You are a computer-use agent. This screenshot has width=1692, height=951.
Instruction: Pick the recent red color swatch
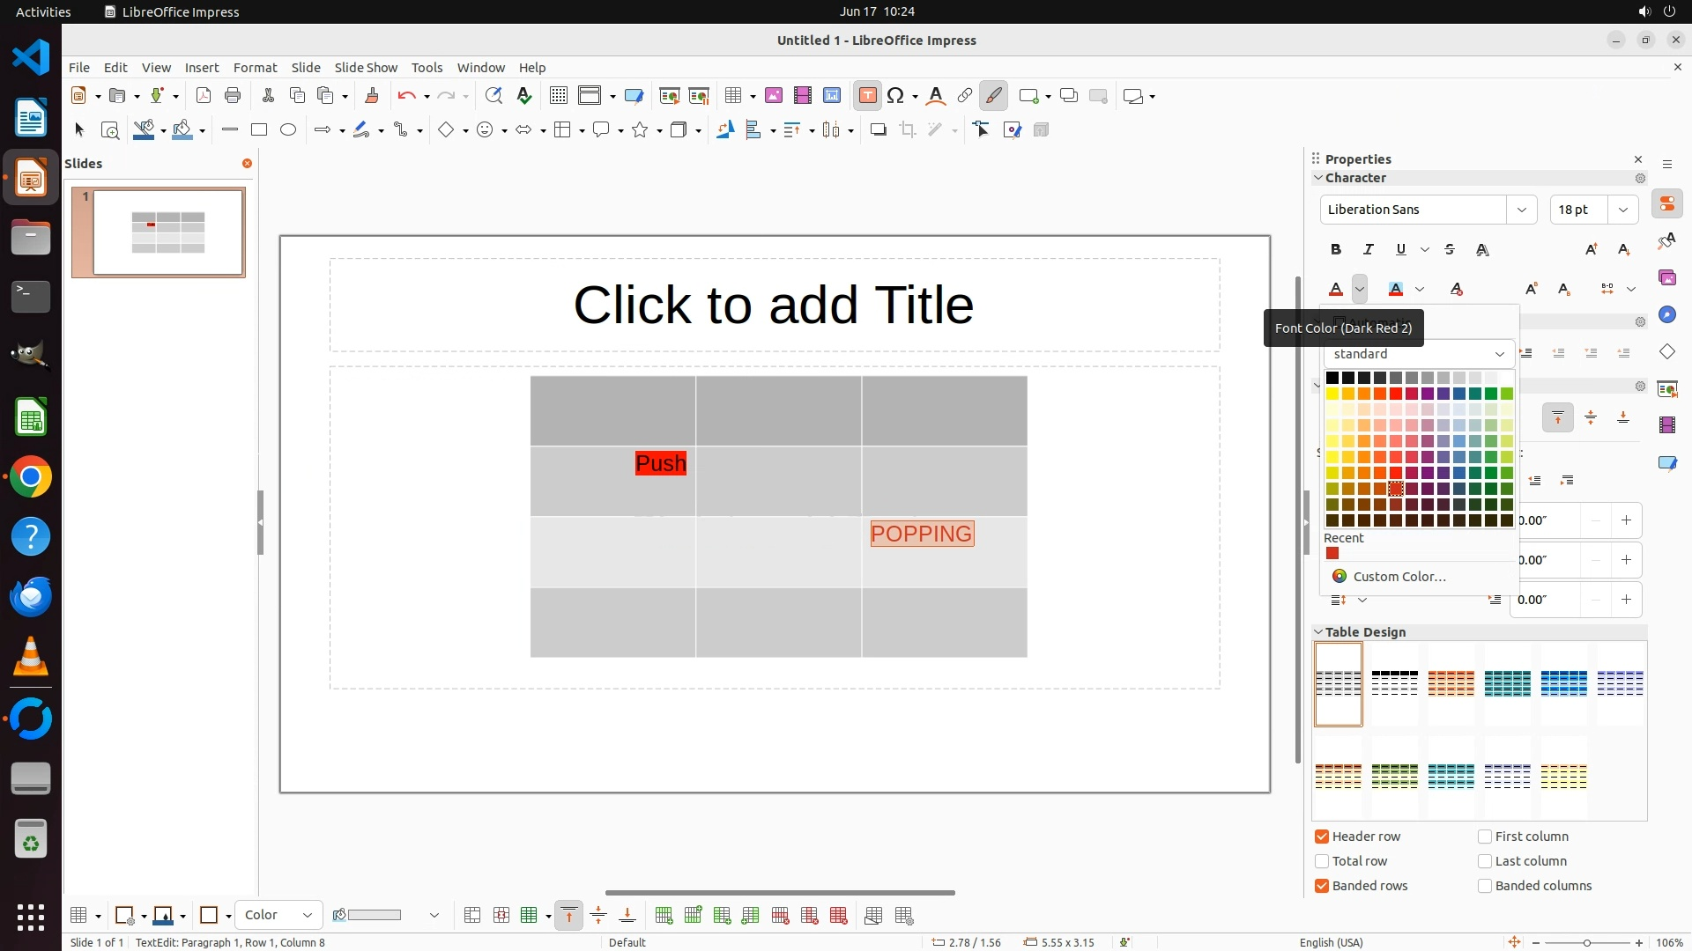(x=1332, y=554)
